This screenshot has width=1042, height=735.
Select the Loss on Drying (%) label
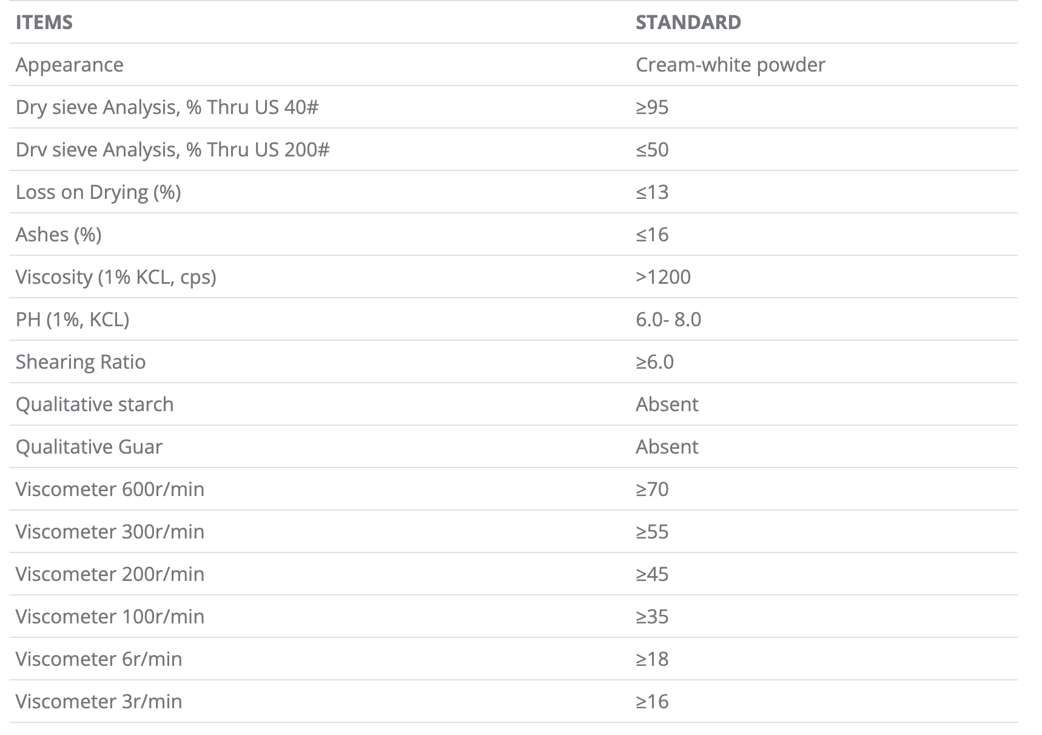98,192
